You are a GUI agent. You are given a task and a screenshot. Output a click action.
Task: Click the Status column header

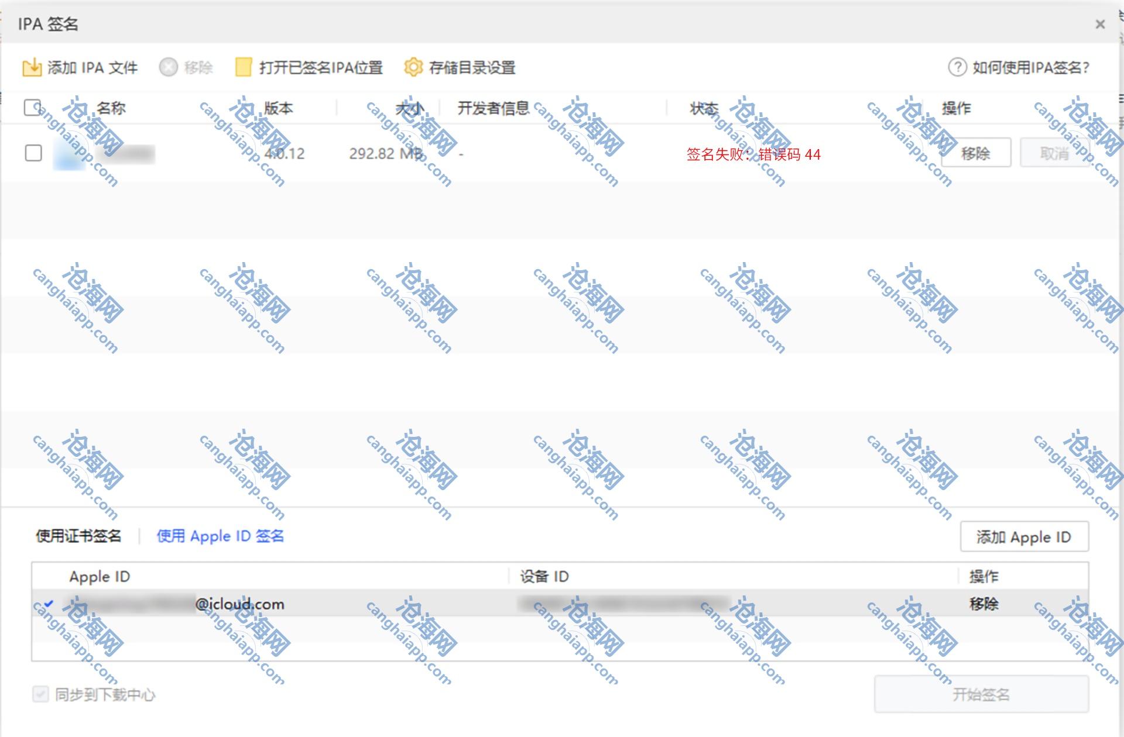tap(704, 108)
